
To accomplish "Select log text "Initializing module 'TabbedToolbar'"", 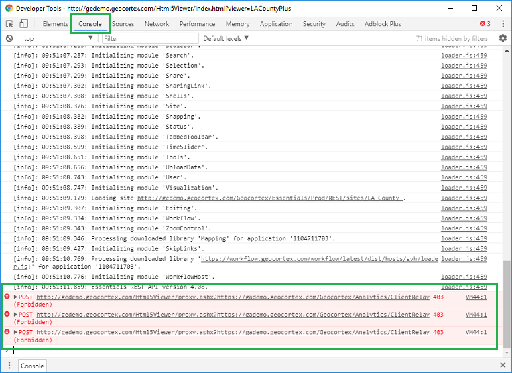I will click(x=155, y=137).
